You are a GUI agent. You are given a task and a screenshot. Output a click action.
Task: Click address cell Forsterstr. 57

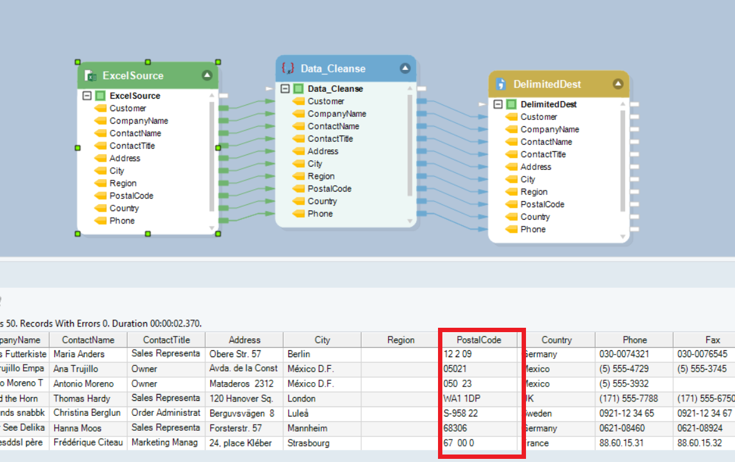click(244, 428)
